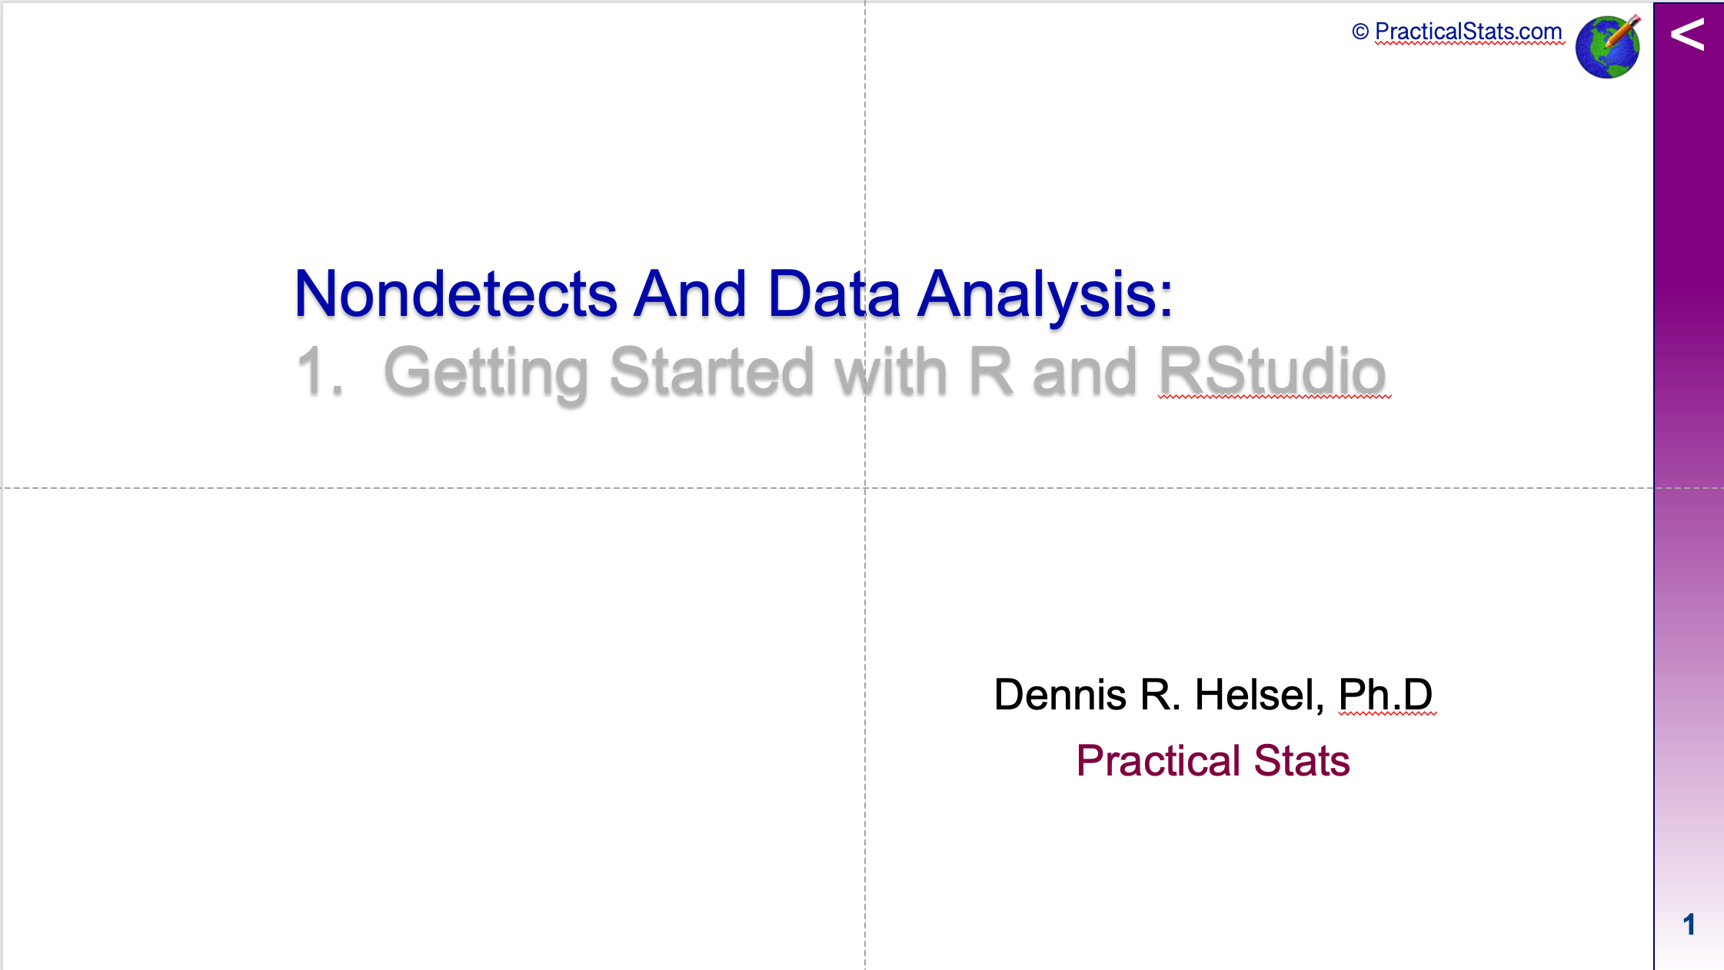The width and height of the screenshot is (1724, 970).
Task: Select the title 'Nondetects And Data Analysis:'
Action: (733, 294)
